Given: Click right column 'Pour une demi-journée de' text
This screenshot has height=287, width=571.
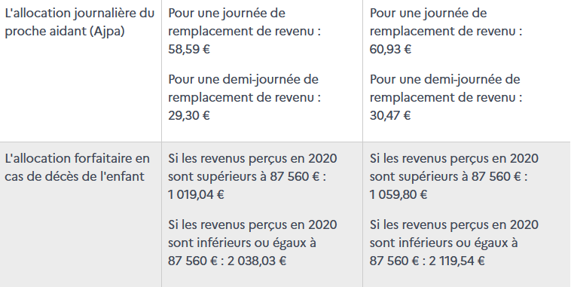Looking at the screenshot, I should pyautogui.click(x=445, y=80).
